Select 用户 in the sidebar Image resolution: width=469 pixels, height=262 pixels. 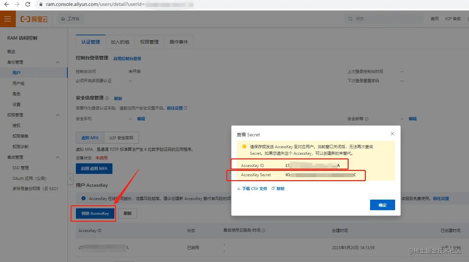point(16,73)
